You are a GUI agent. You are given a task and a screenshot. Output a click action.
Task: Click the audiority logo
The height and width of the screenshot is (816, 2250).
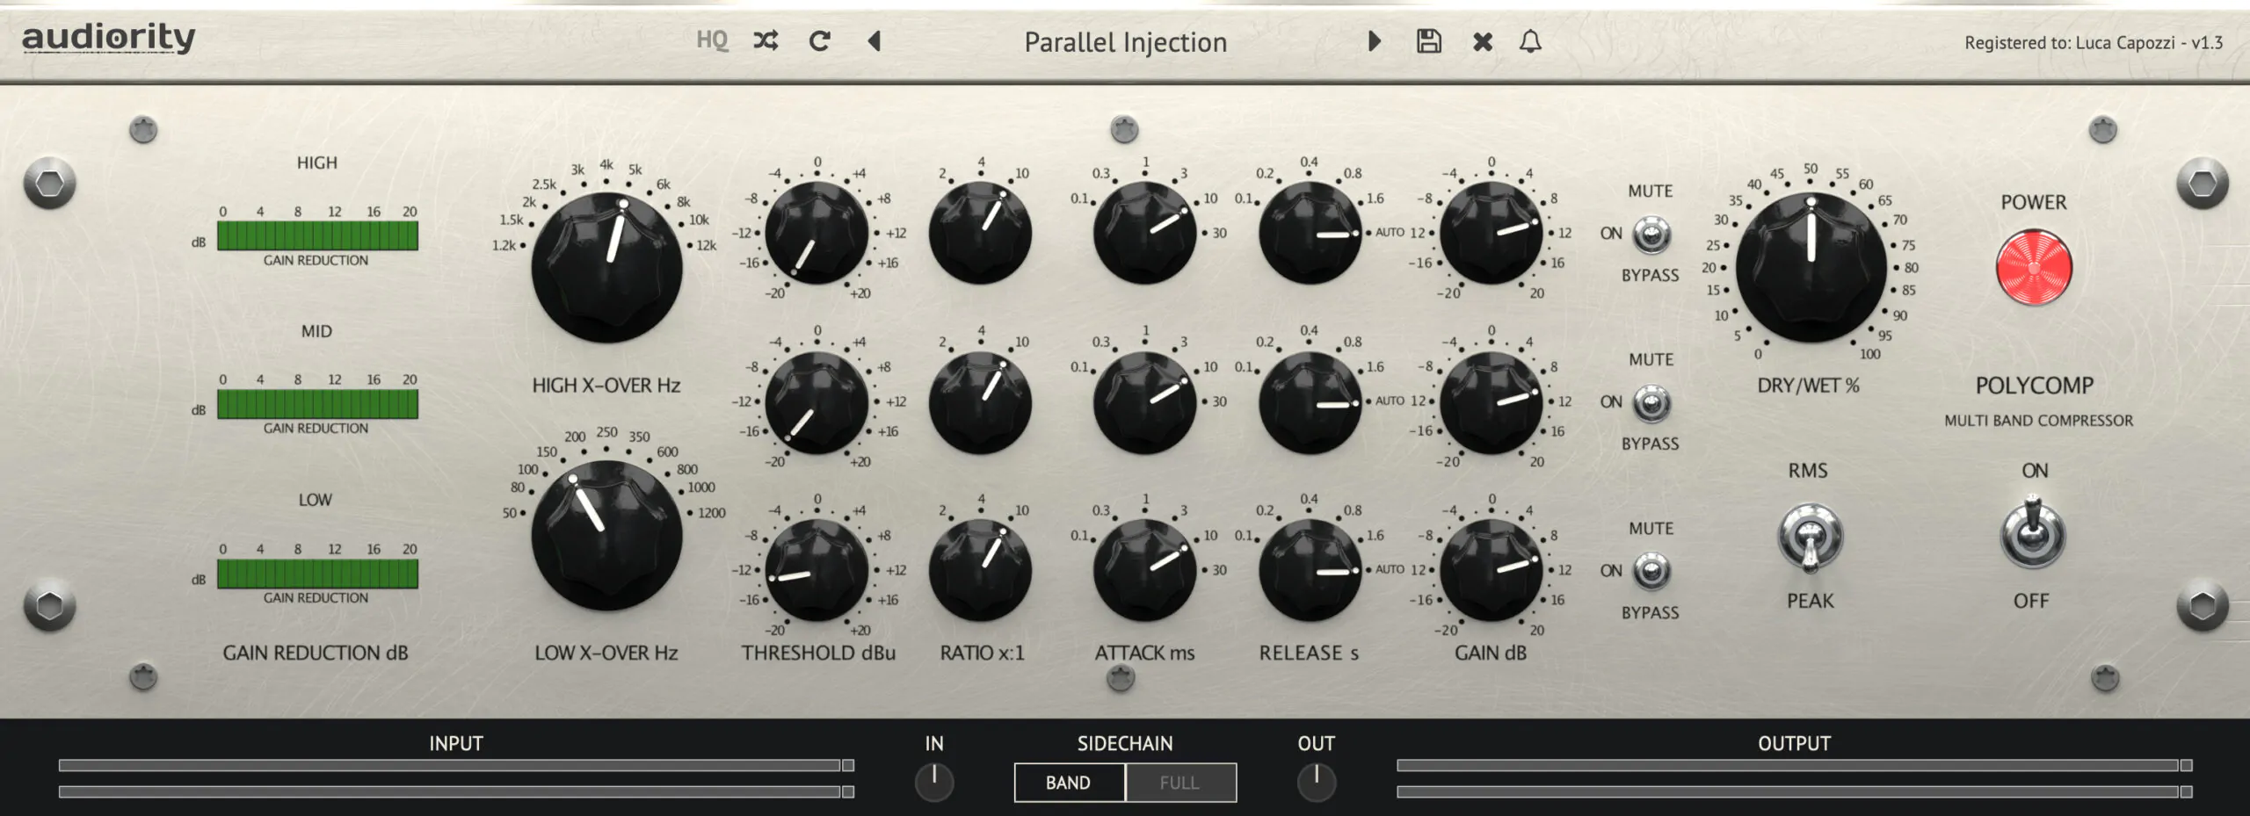tap(109, 38)
